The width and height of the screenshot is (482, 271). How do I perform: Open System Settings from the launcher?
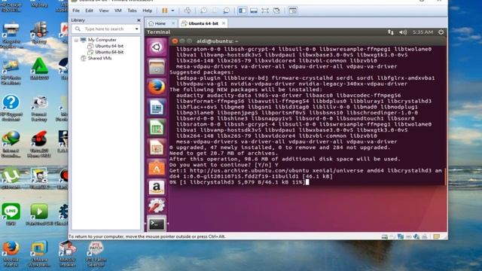157,206
